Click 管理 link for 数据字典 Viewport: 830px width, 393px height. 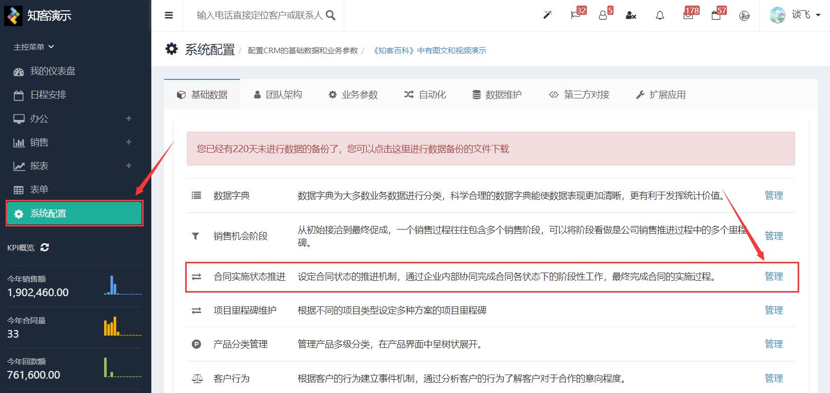click(774, 195)
